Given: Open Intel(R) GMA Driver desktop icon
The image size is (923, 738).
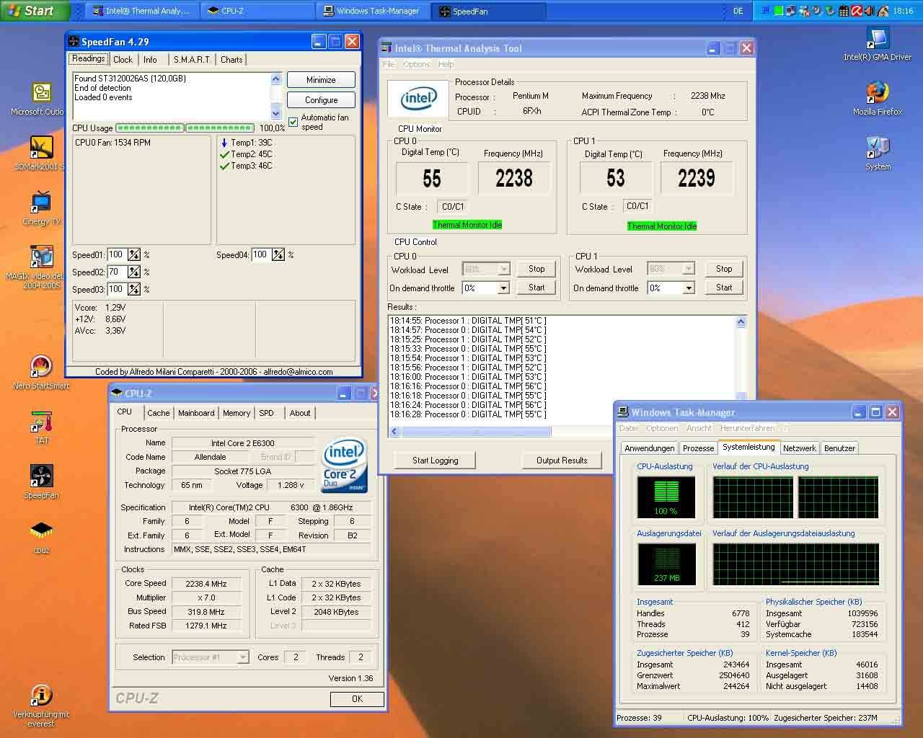Looking at the screenshot, I should tap(878, 39).
